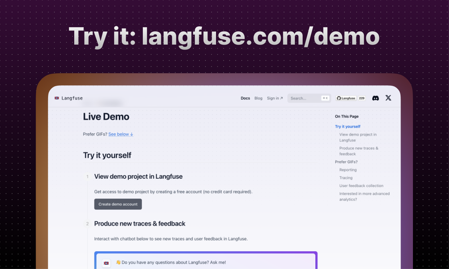Jump to Try it yourself section
The image size is (449, 269).
(348, 126)
